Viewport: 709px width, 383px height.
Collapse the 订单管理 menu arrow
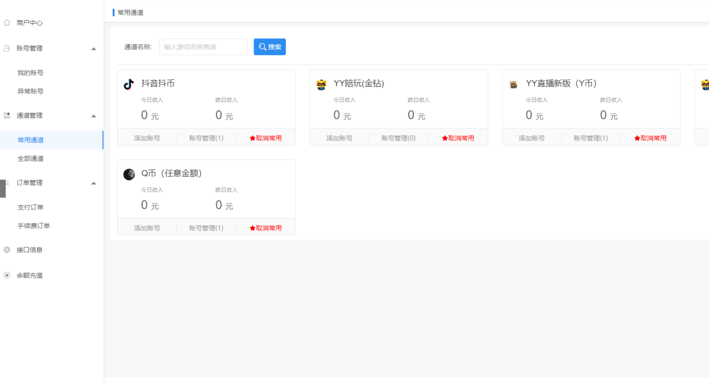tap(94, 183)
